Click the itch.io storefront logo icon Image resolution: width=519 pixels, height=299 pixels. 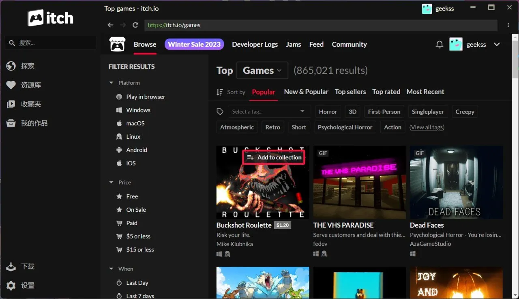(117, 44)
